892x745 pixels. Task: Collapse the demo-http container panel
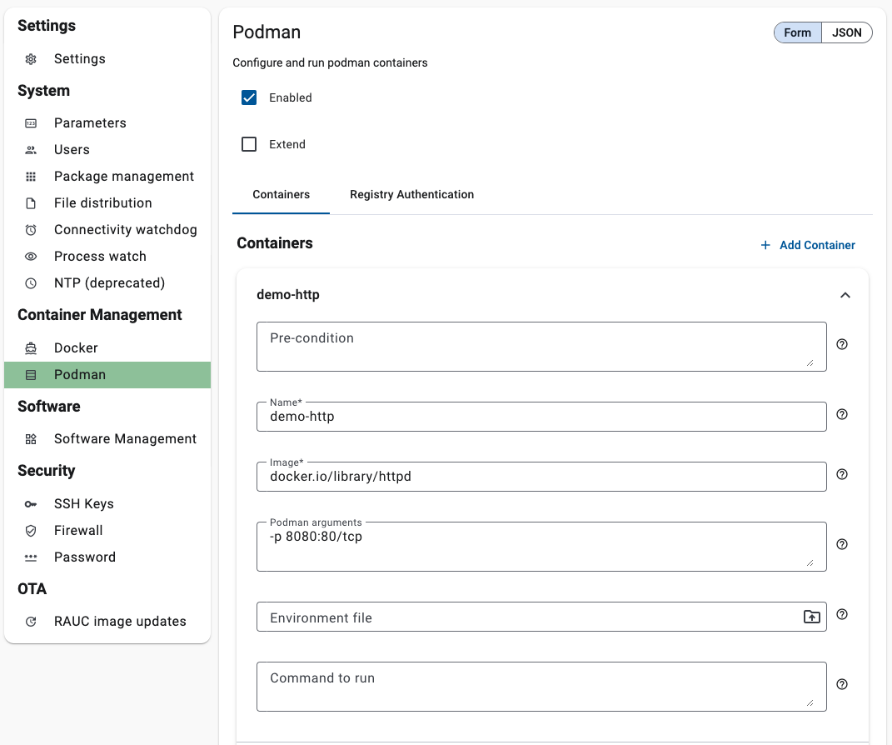(x=845, y=295)
